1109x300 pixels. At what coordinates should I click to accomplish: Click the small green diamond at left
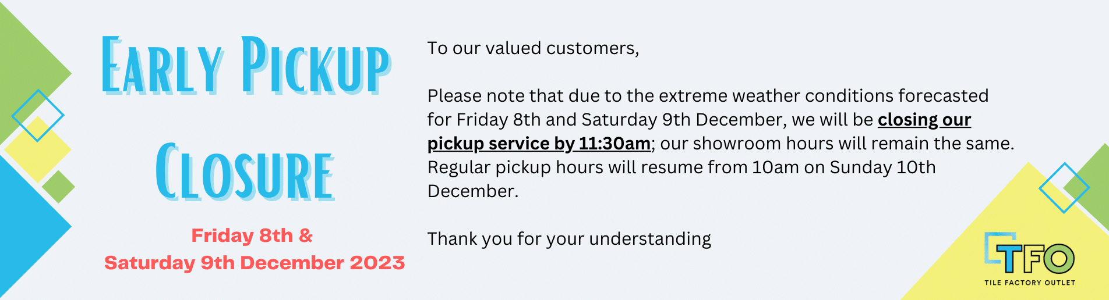pos(58,187)
